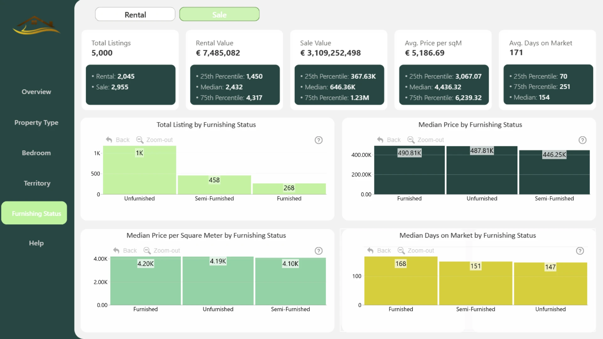Open the Property Type page
The height and width of the screenshot is (339, 603).
36,122
